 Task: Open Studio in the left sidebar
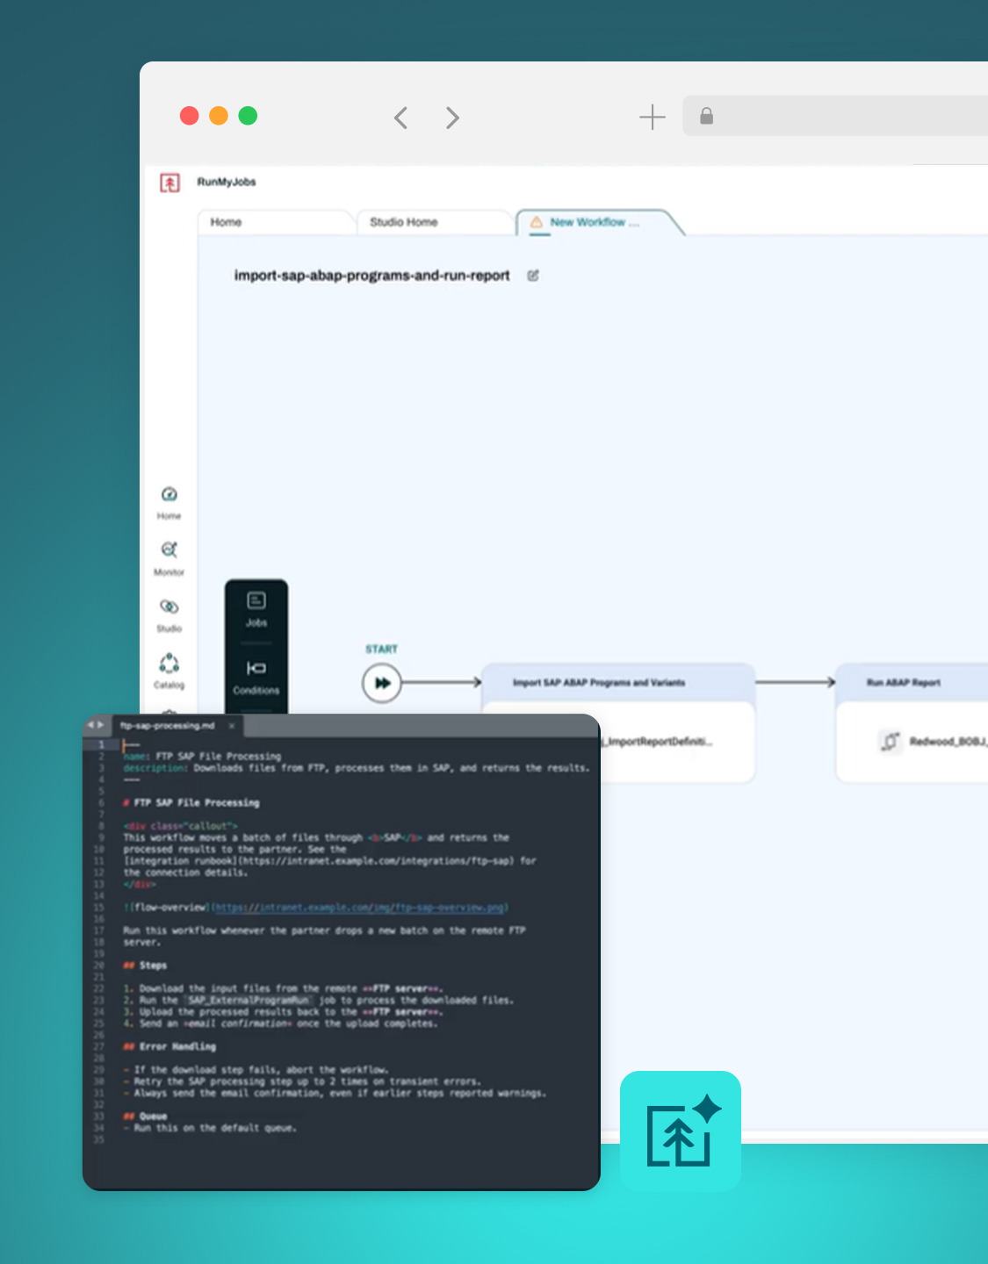(169, 614)
